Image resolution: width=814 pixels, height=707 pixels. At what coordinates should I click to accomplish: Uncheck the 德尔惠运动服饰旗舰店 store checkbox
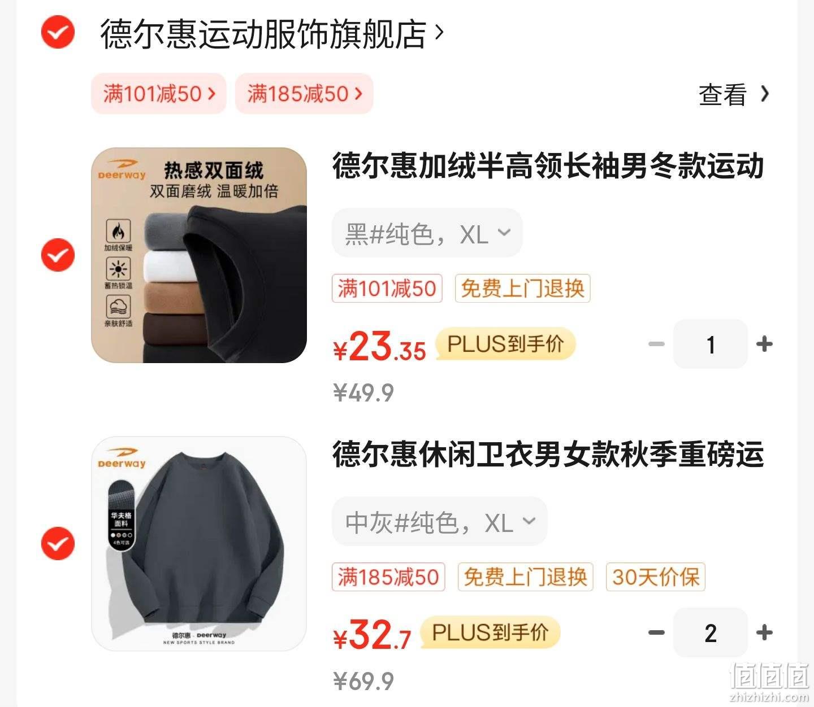pyautogui.click(x=58, y=33)
